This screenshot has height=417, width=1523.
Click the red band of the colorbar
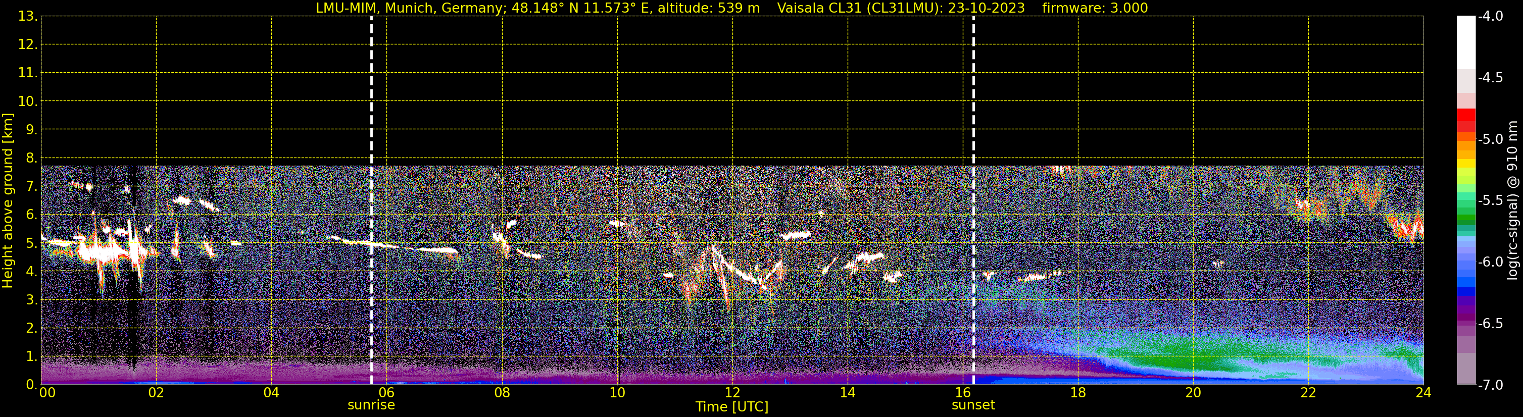click(1465, 115)
